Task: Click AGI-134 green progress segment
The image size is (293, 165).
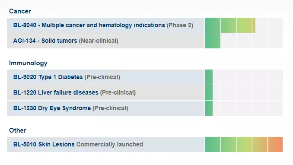Action: click(x=213, y=41)
